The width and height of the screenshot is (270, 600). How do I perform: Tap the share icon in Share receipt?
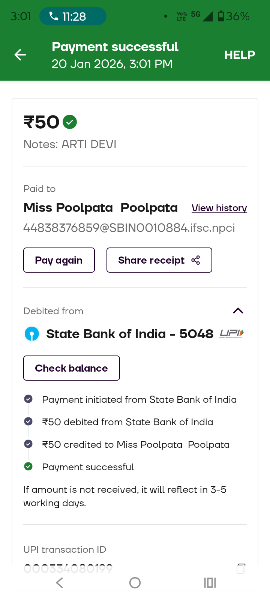point(196,260)
